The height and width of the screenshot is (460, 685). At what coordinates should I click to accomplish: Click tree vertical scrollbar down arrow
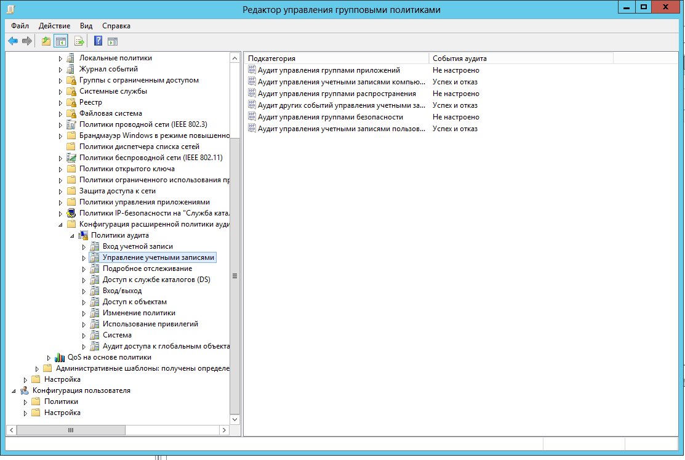coord(234,419)
